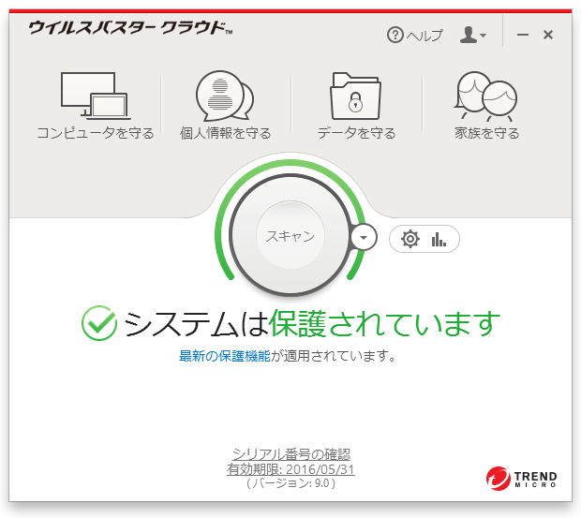Viewport: 581px width, 518px height.
Task: Click the シリアル番号の確認 link
Action: [290, 454]
